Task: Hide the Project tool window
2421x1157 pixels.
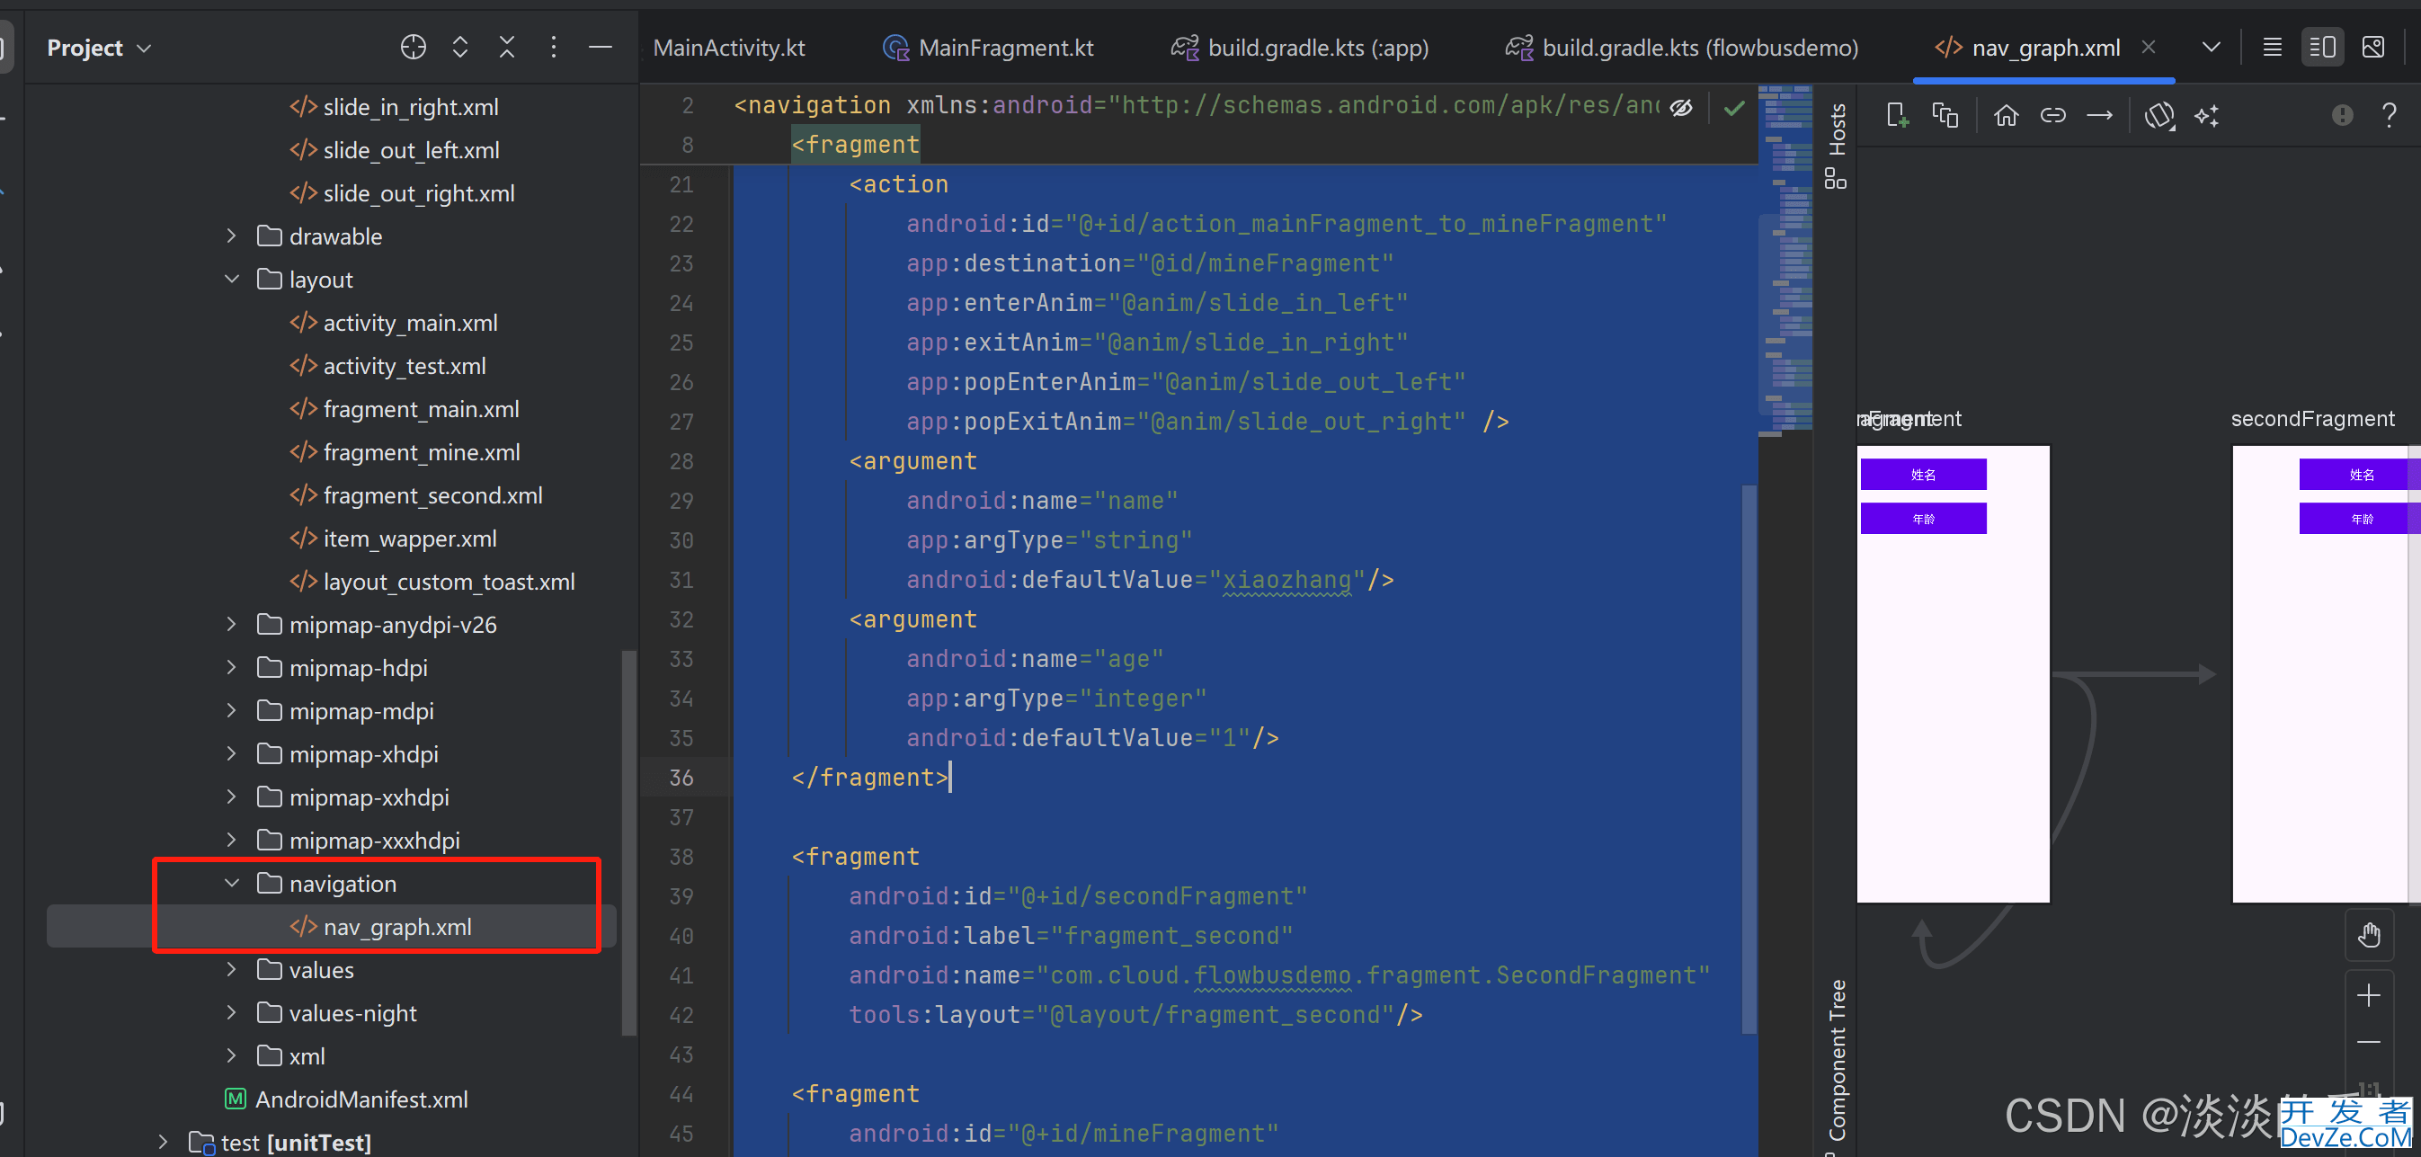Action: [x=600, y=47]
